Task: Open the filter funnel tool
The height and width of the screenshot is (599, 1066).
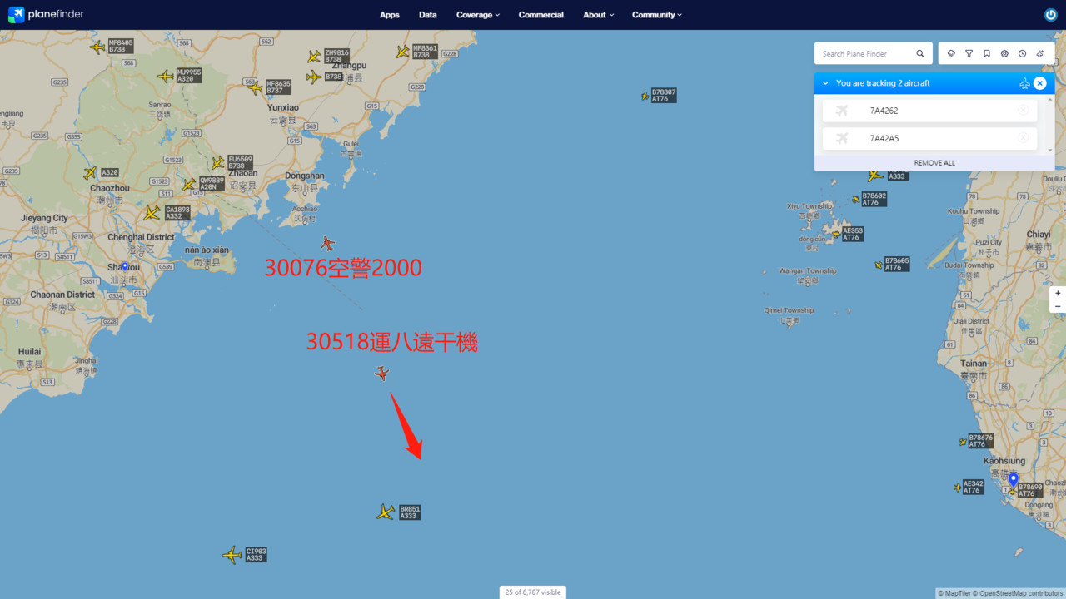Action: tap(969, 53)
